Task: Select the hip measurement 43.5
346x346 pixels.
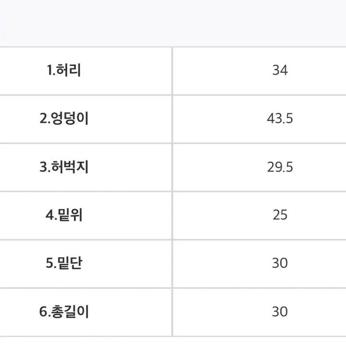Action: coord(279,119)
